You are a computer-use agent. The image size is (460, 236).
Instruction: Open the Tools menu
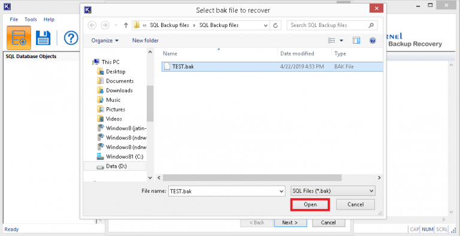[x=31, y=19]
